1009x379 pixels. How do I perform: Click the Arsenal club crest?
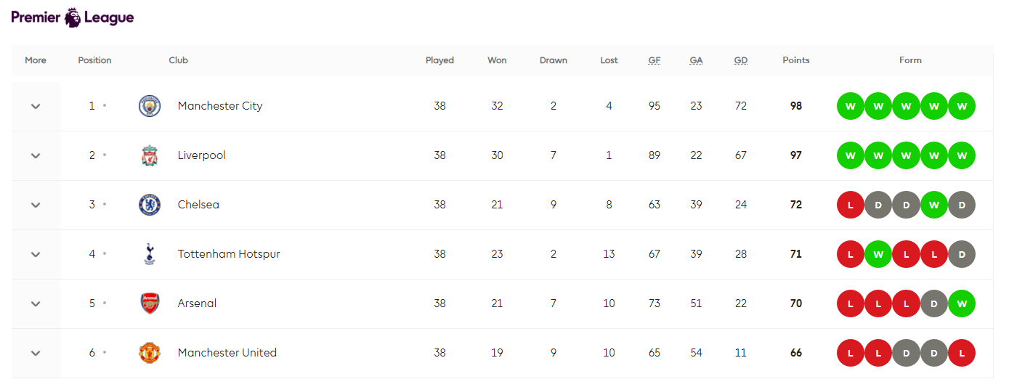point(150,303)
